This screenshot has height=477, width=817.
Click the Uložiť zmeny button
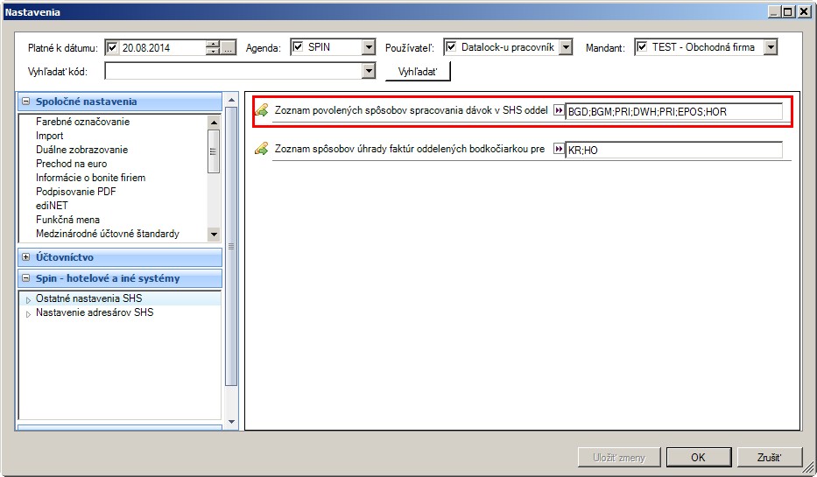pyautogui.click(x=619, y=457)
